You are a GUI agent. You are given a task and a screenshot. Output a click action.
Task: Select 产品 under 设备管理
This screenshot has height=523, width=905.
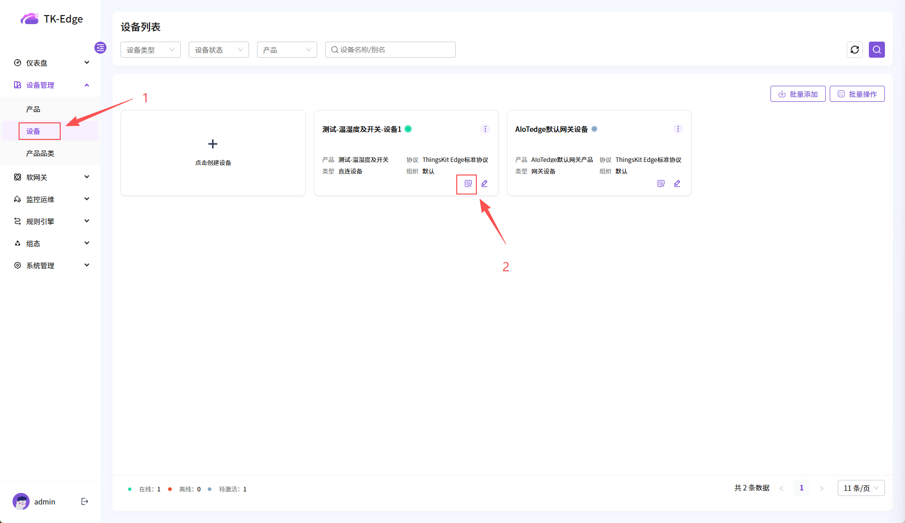click(x=33, y=109)
